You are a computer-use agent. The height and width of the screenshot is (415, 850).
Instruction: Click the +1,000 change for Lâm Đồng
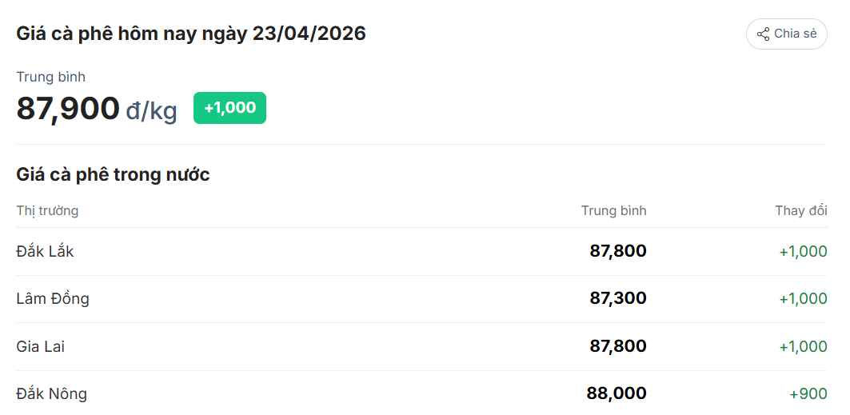803,299
